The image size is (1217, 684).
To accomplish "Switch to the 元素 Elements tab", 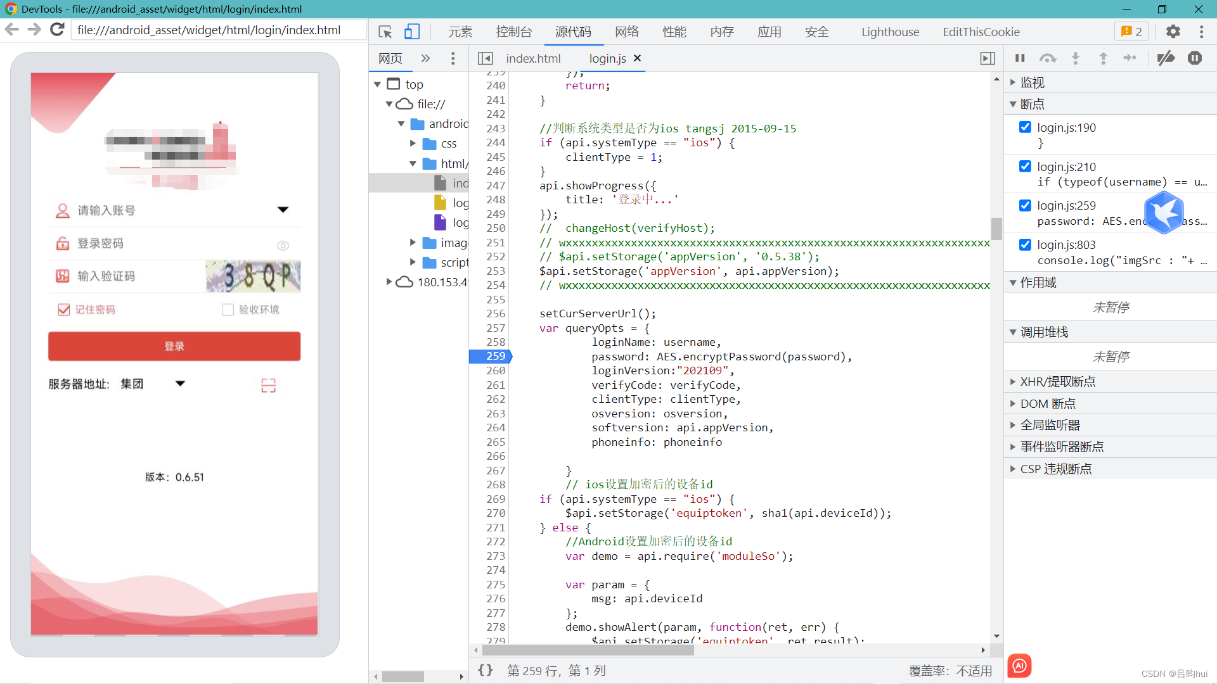I will coord(461,32).
